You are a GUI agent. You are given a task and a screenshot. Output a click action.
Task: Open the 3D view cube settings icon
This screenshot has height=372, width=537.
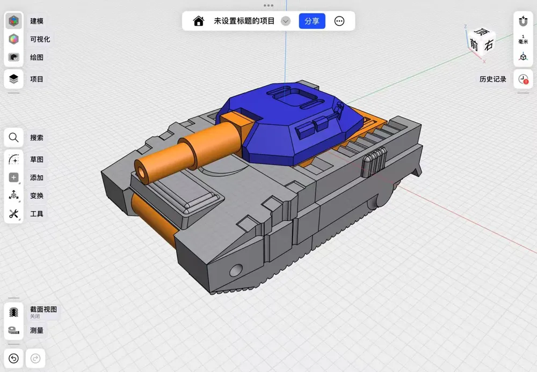click(523, 57)
